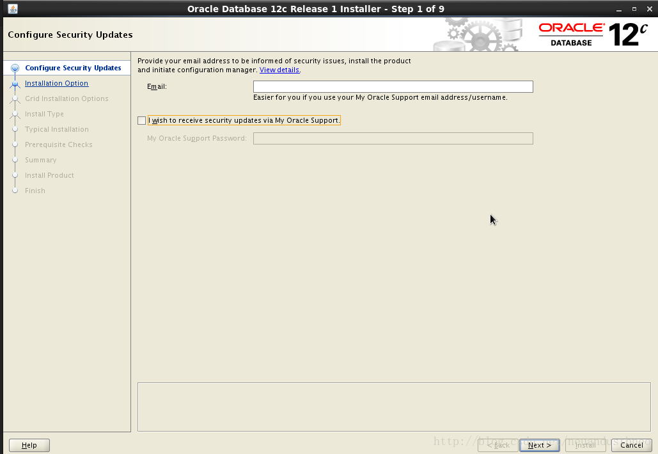Screen dimensions: 658x454
Task: Click Grid Installation Options step
Action: pos(67,98)
